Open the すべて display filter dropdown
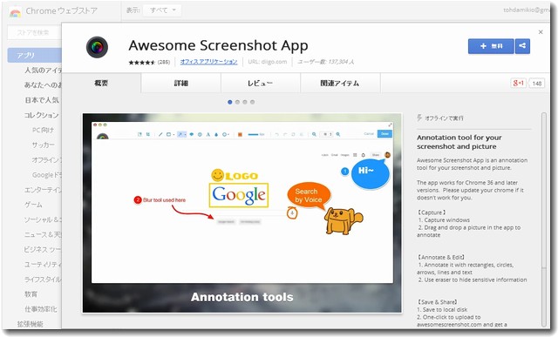Image resolution: width=558 pixels, height=337 pixels. point(162,10)
